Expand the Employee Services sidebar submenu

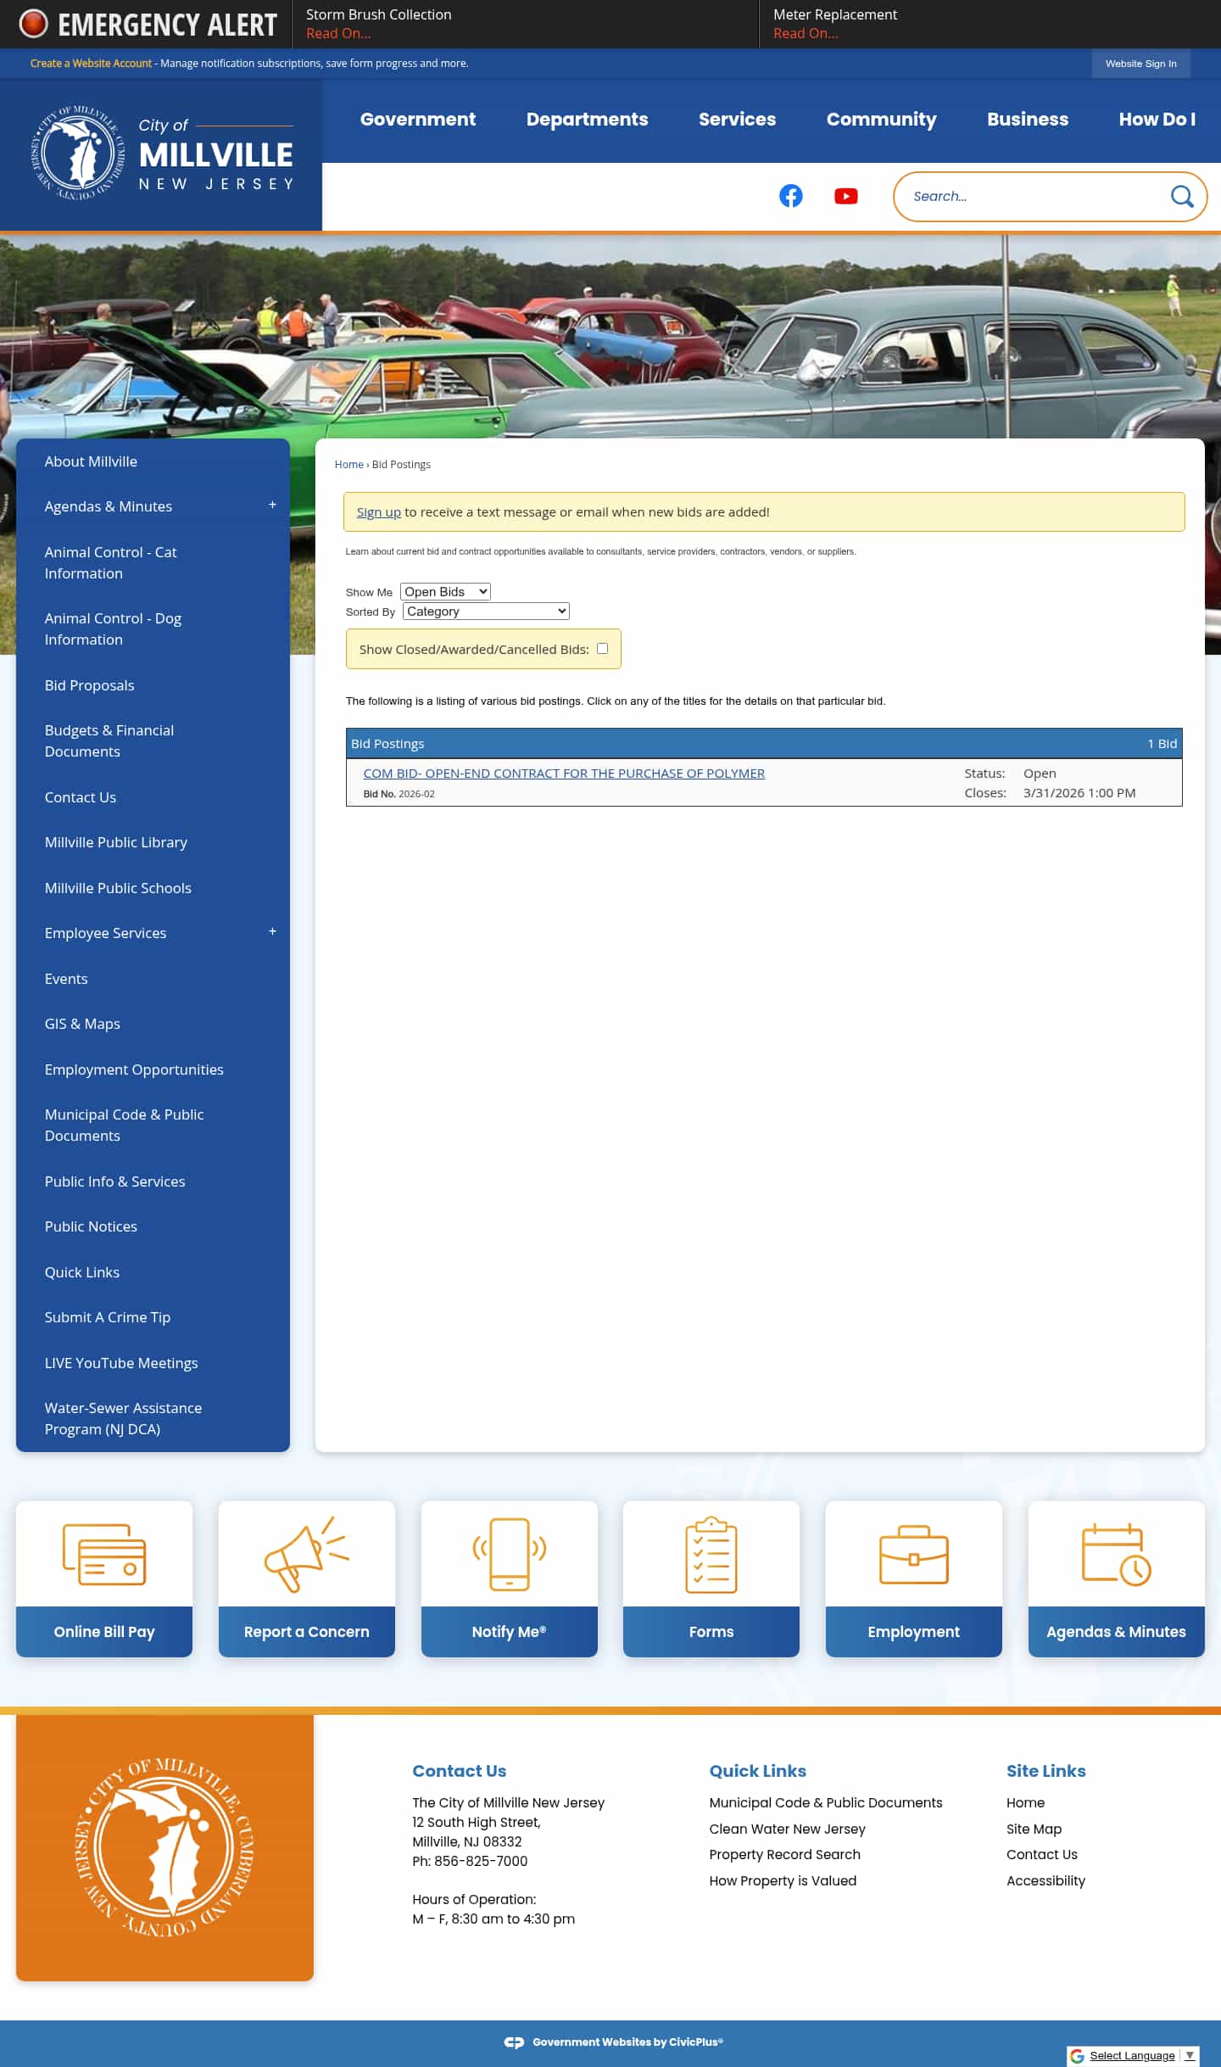272,932
